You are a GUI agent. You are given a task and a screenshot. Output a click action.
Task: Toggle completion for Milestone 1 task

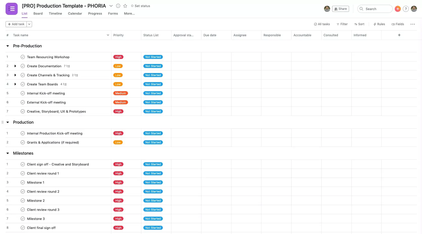(x=23, y=182)
